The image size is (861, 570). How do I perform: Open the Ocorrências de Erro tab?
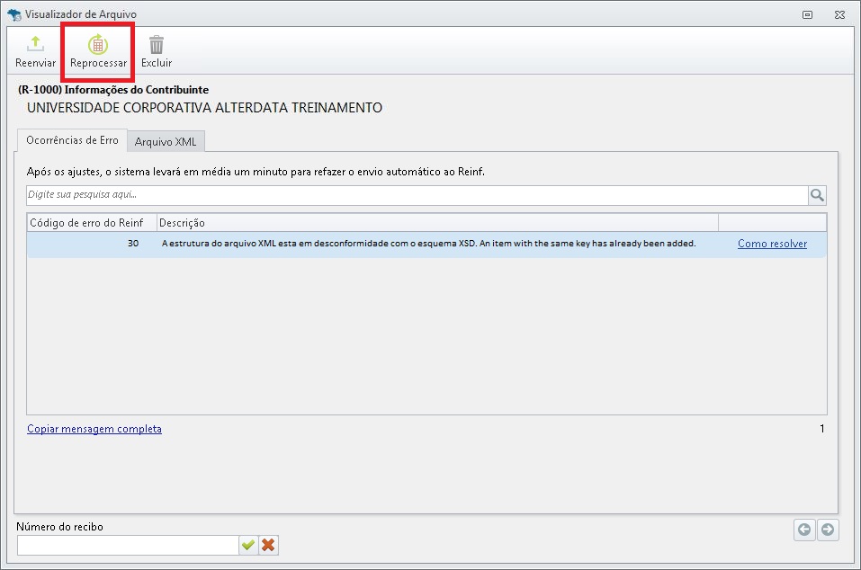pyautogui.click(x=72, y=140)
